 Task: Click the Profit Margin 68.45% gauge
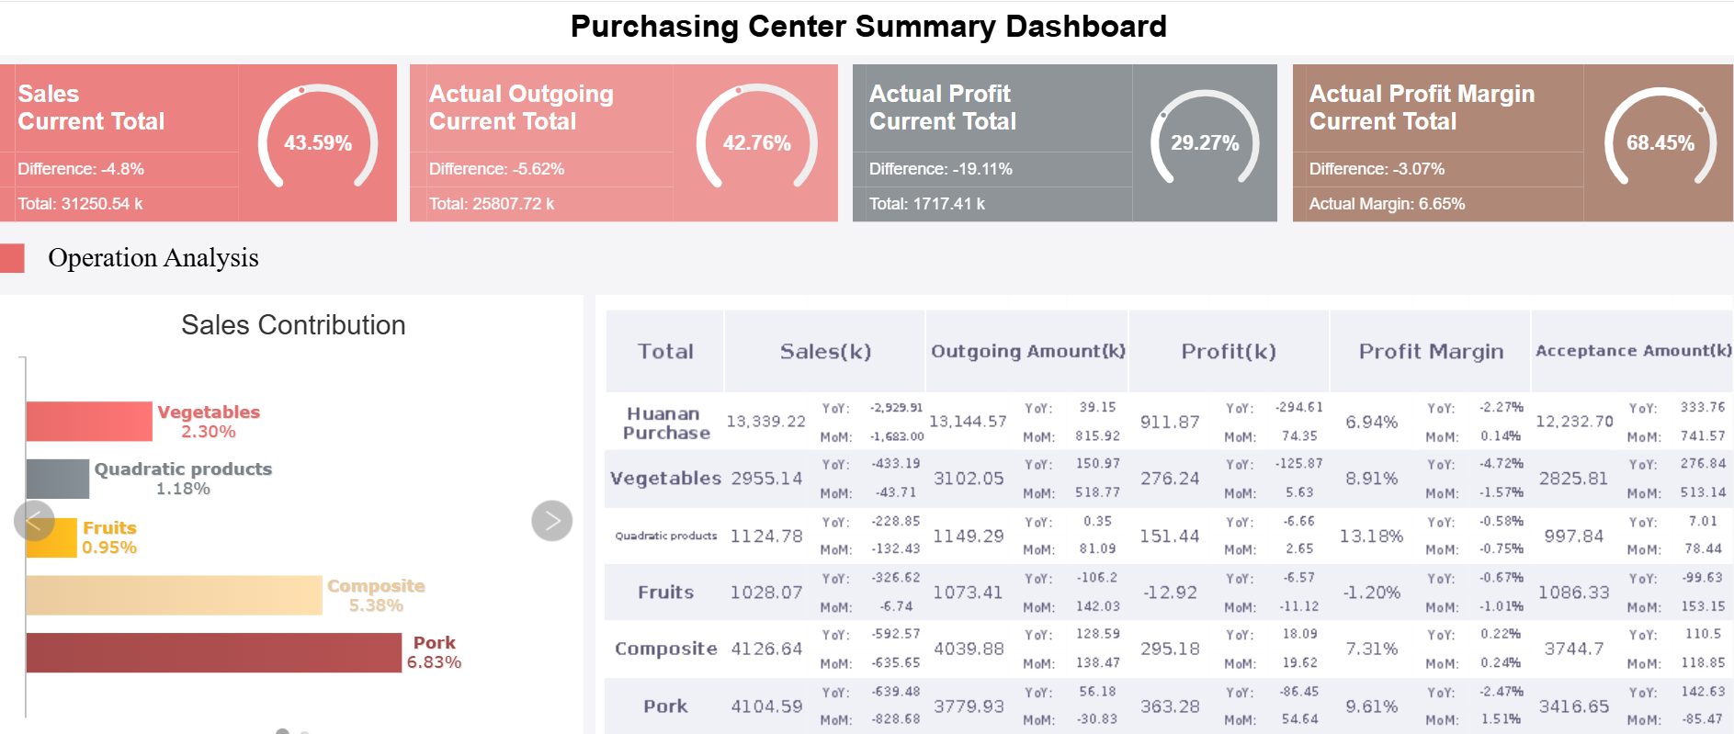[1660, 141]
